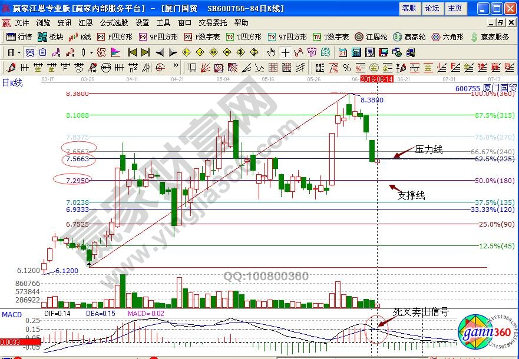
Task: Jump to first bar with skip-start arrow
Action: [132, 52]
